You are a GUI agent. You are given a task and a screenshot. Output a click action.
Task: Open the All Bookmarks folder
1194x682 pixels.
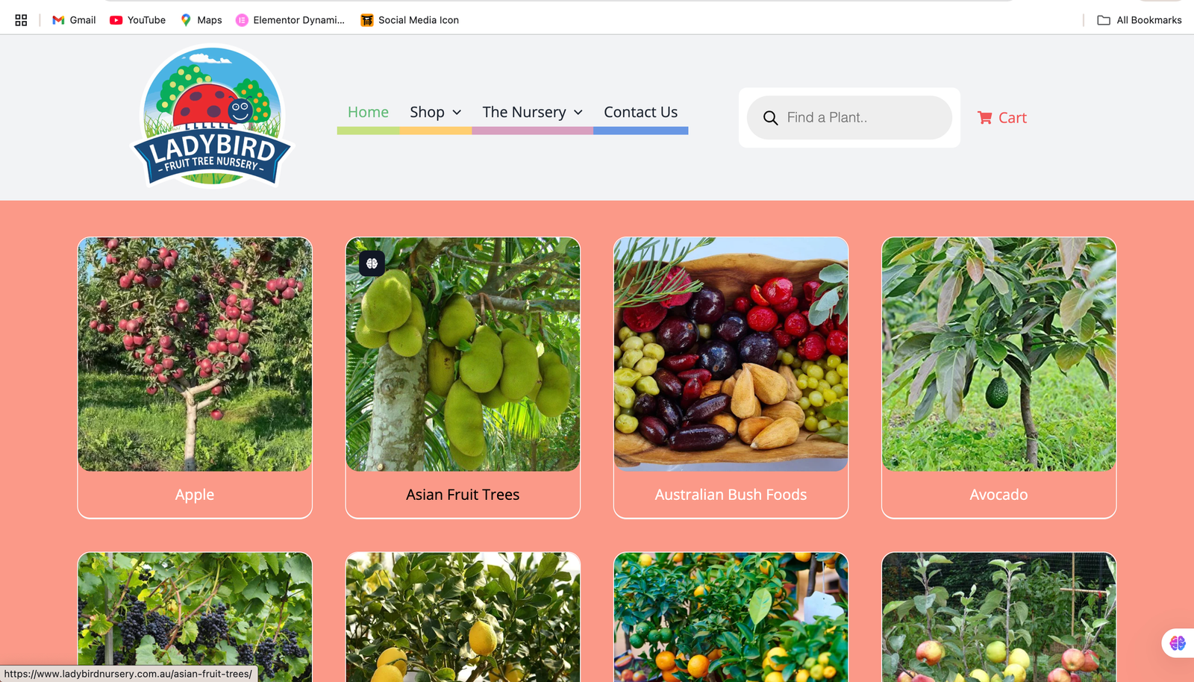point(1140,20)
